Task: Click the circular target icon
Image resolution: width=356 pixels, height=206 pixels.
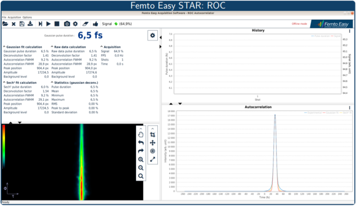Action: 152,151
